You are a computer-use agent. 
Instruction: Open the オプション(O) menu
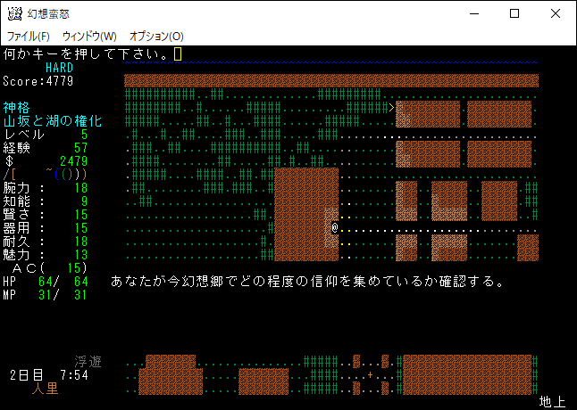pyautogui.click(x=156, y=36)
